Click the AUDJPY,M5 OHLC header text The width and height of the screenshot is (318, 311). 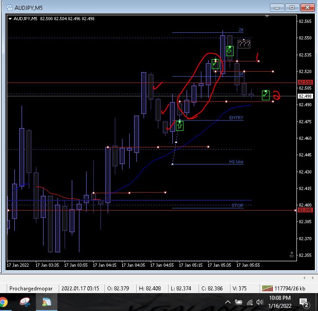(x=54, y=19)
